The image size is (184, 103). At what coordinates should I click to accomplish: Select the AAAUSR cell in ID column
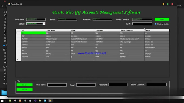point(34,56)
